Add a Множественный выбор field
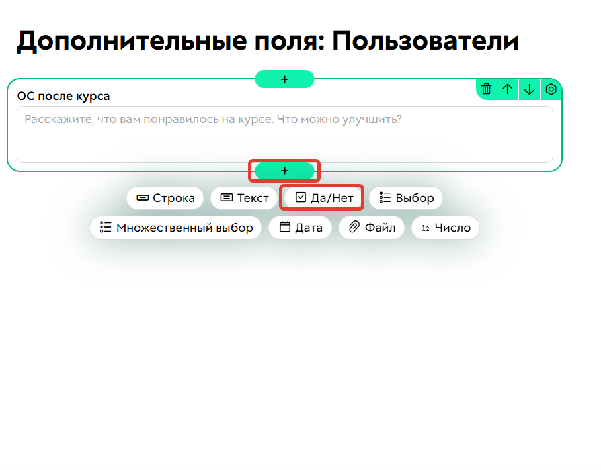The image size is (601, 470). coord(176,227)
